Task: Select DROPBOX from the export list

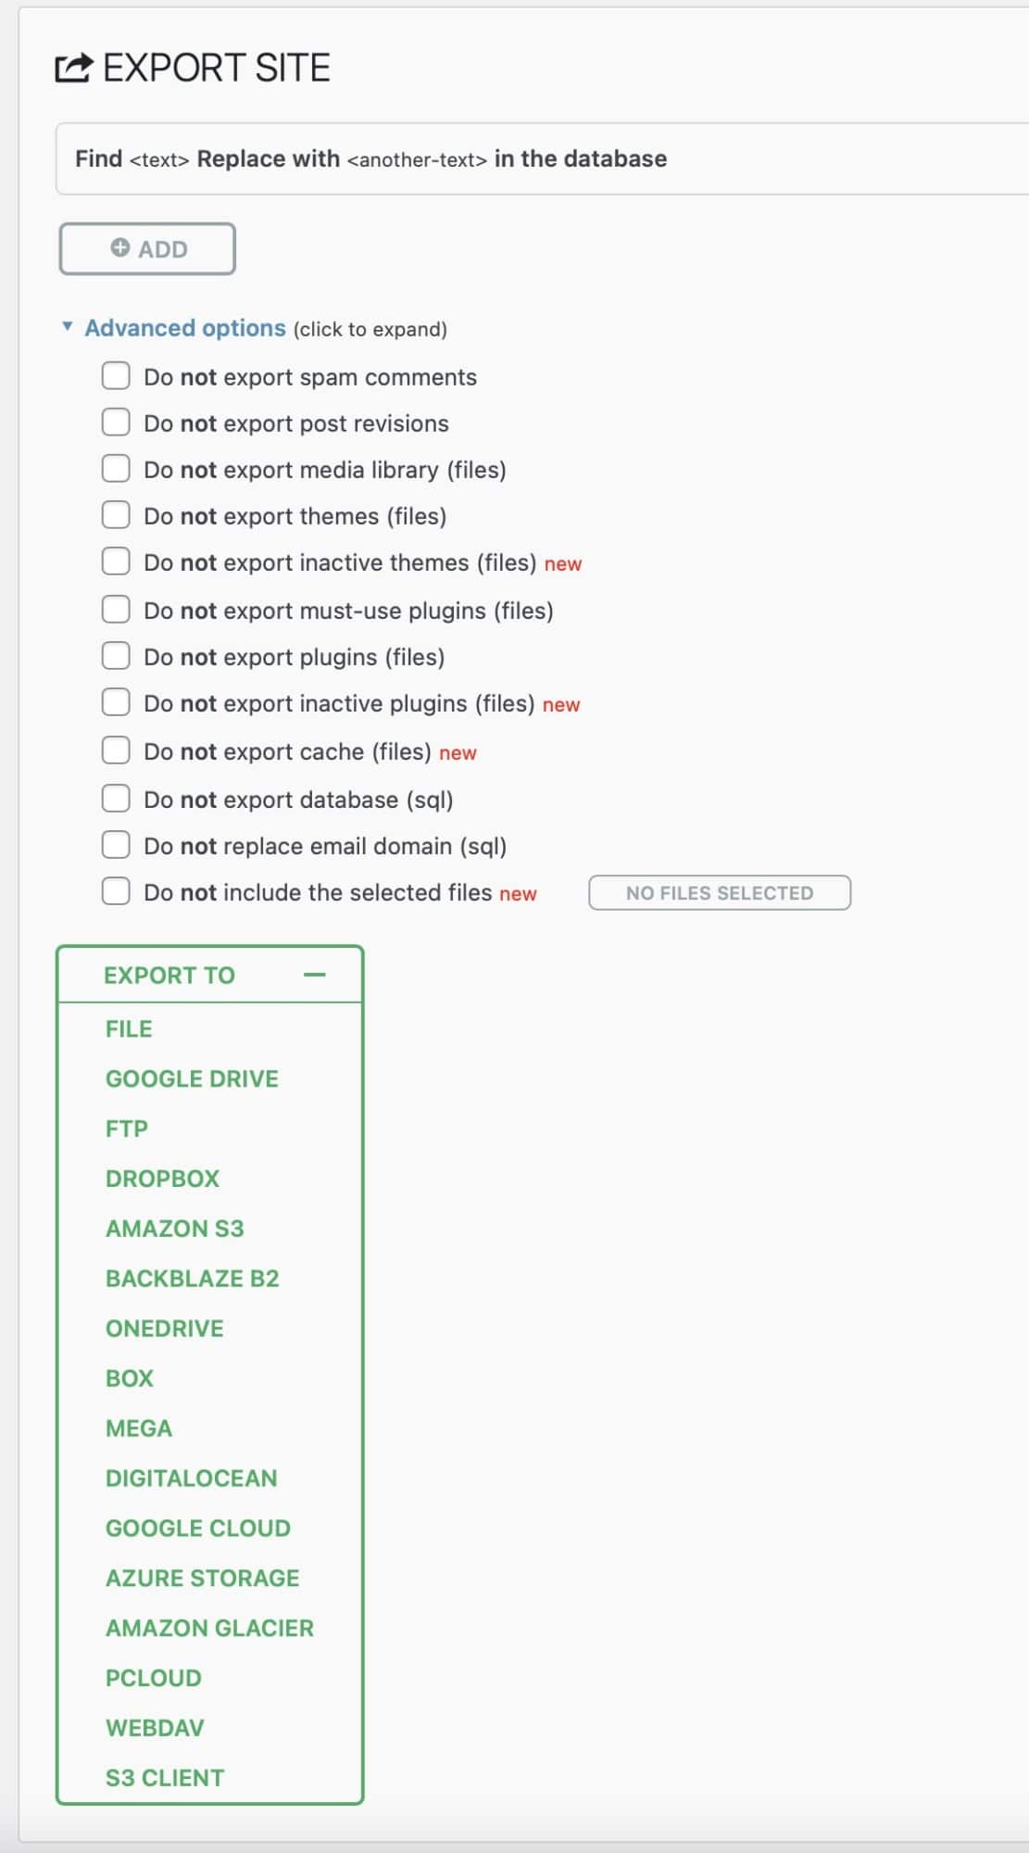Action: pos(162,1179)
